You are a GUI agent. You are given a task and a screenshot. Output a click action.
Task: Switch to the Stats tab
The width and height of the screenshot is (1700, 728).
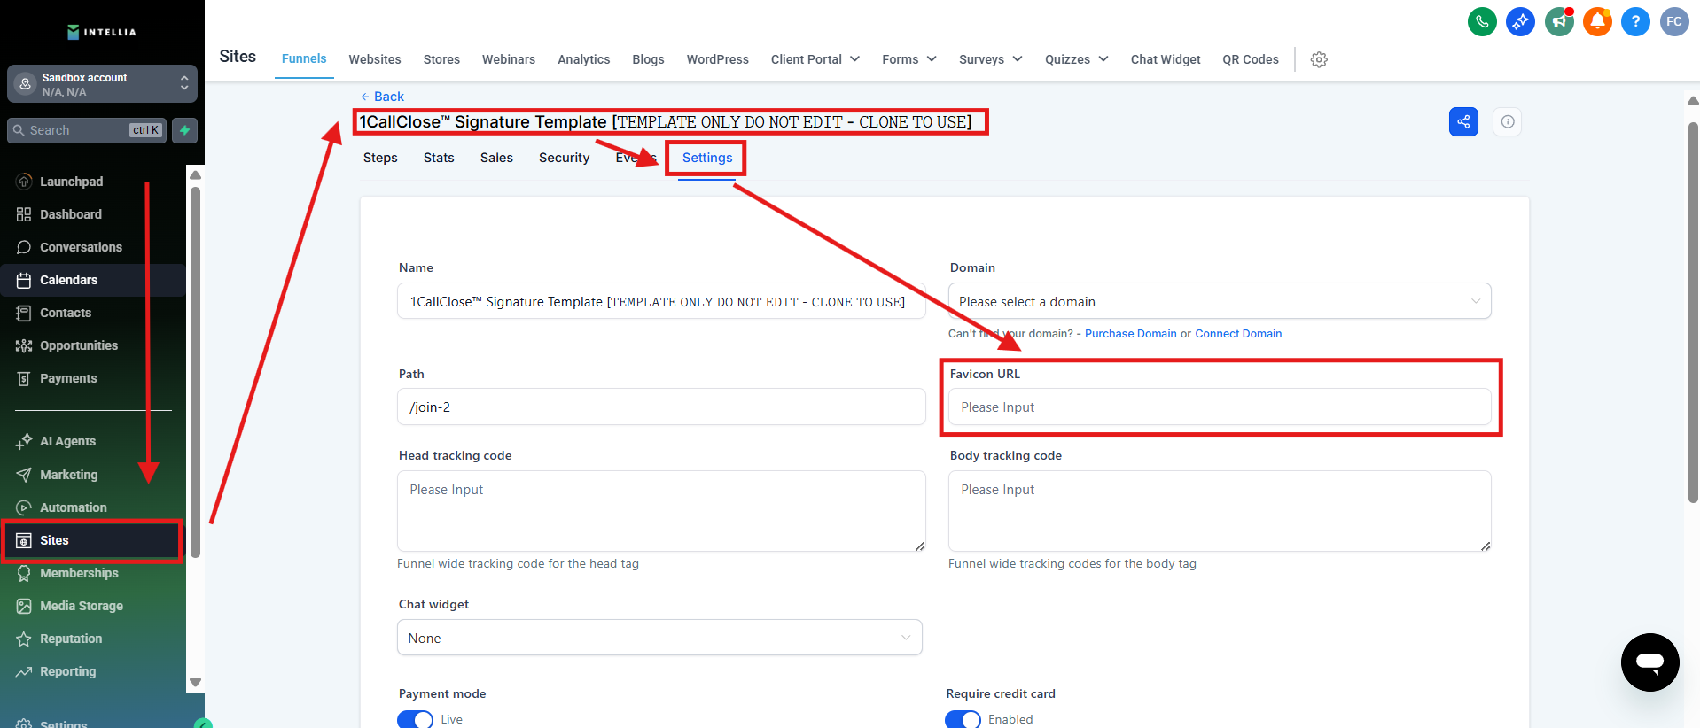[x=439, y=158]
